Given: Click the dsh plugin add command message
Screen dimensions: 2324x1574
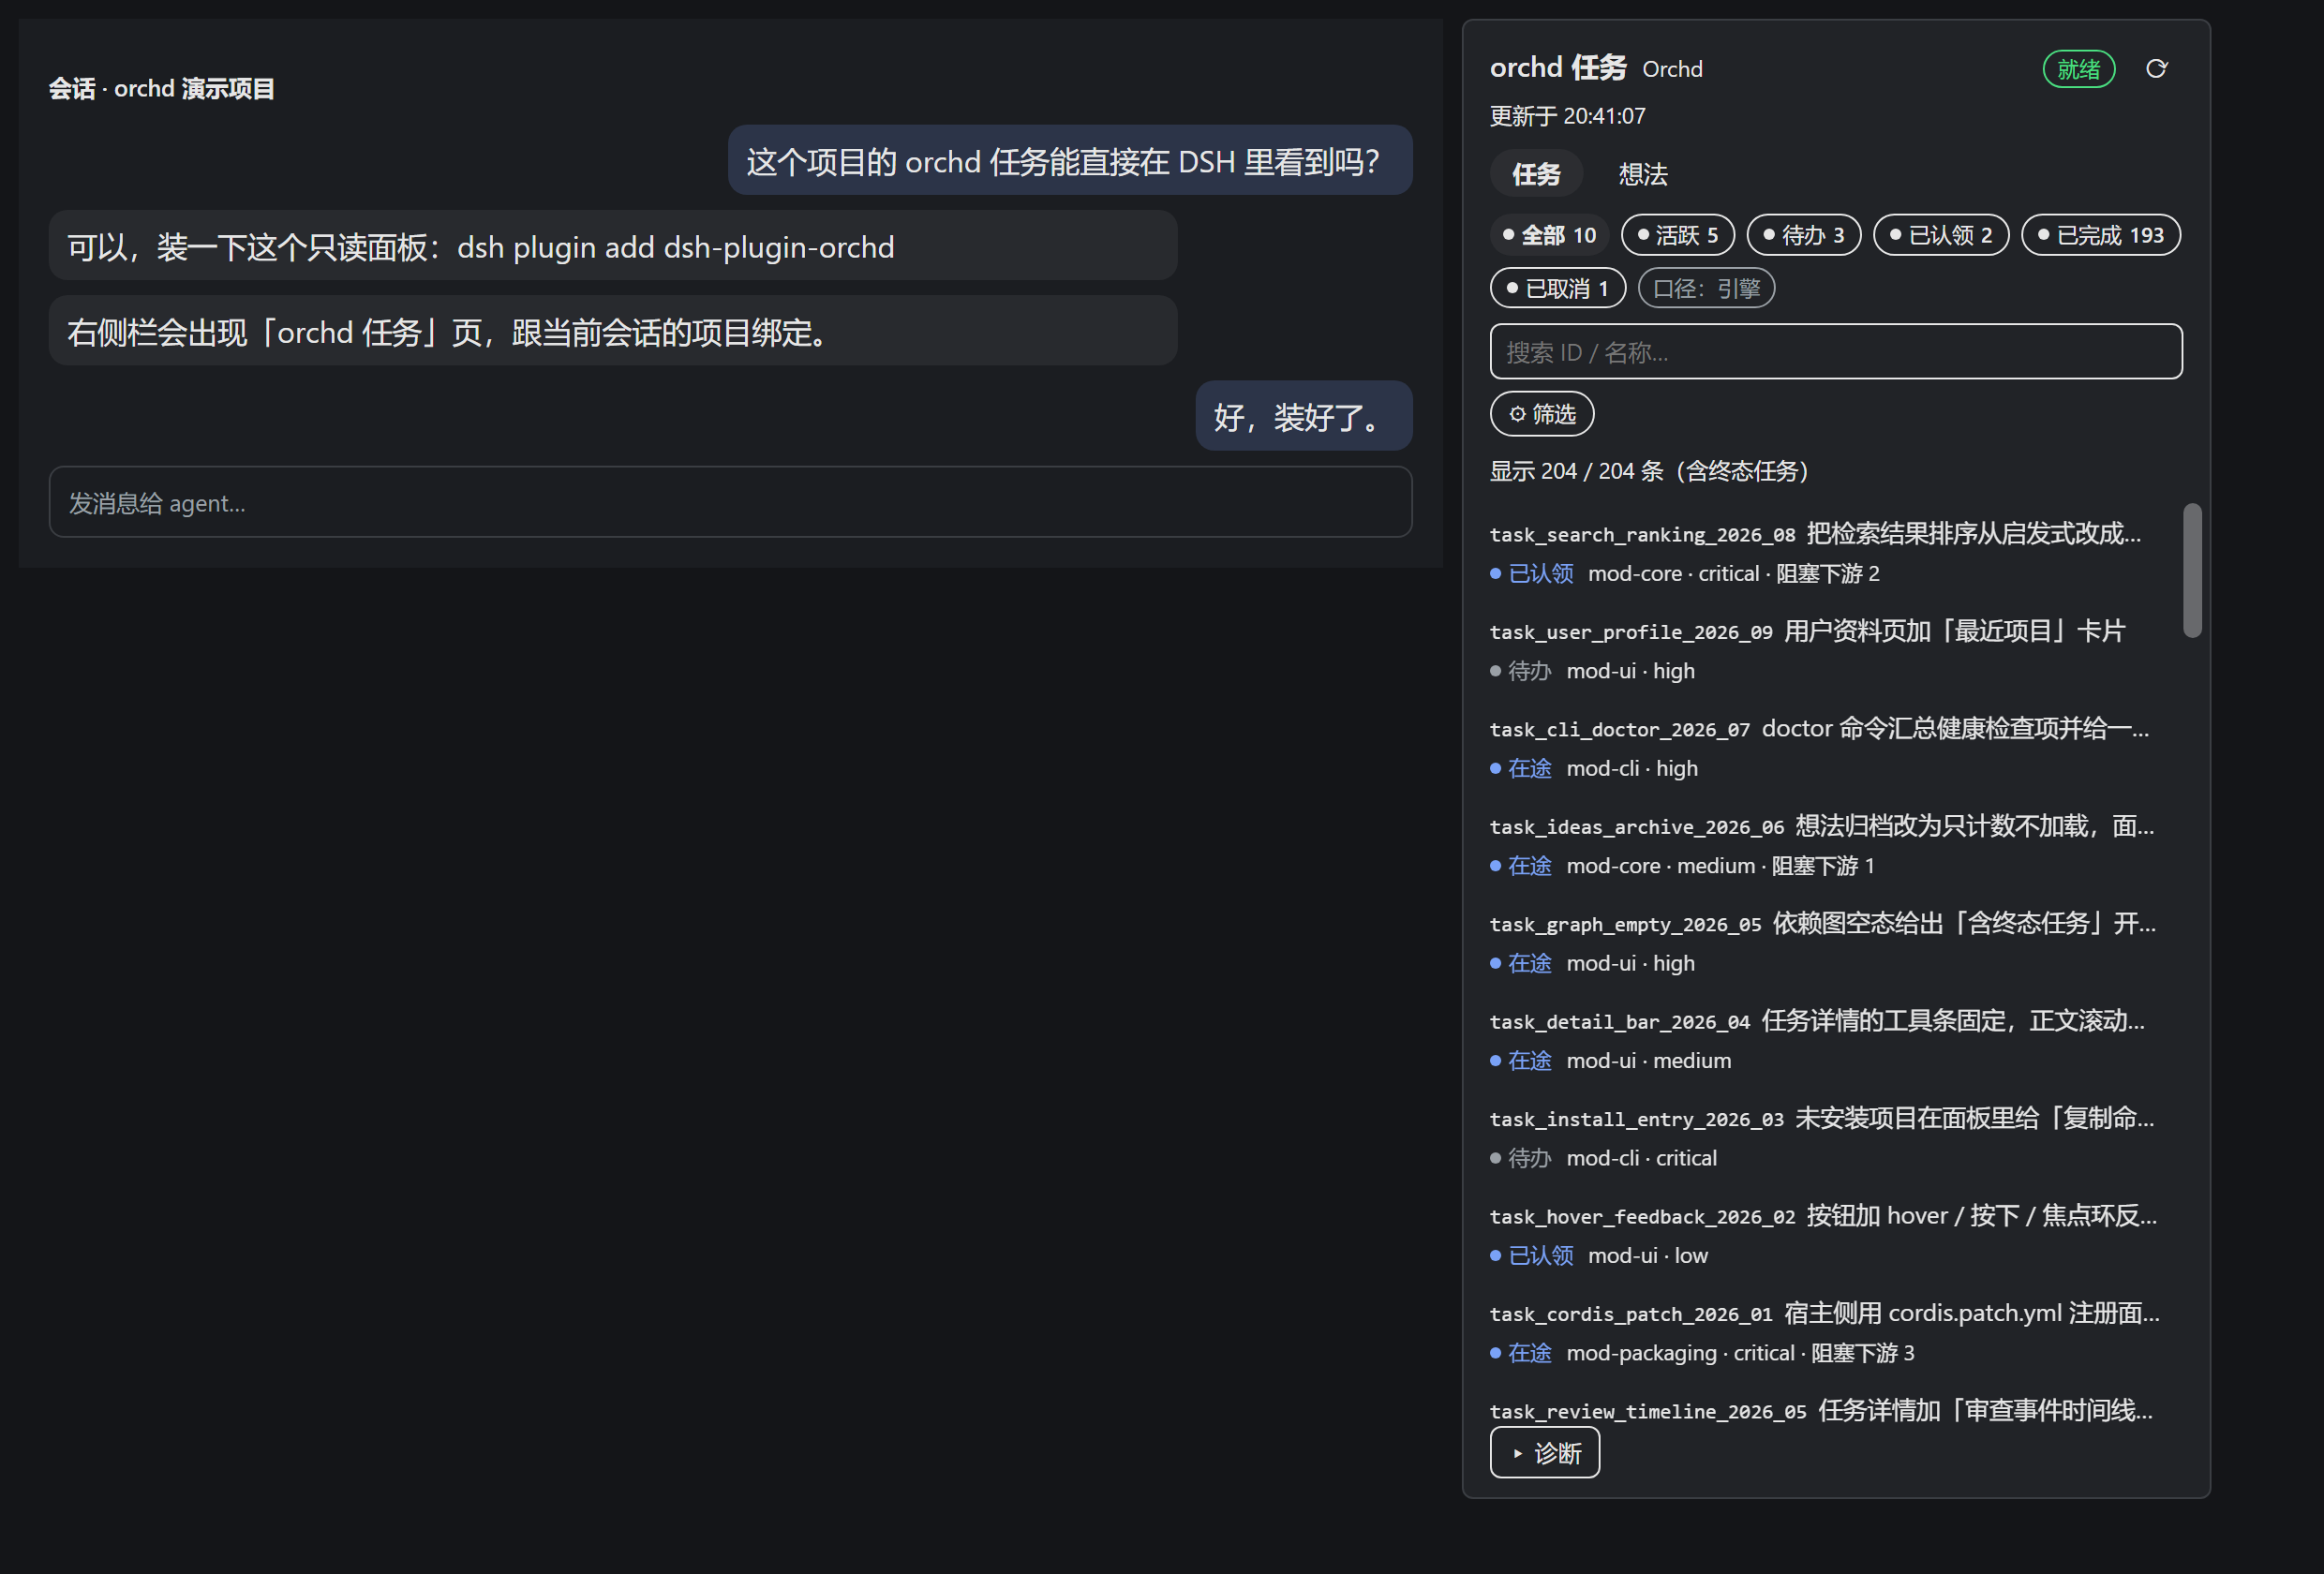Looking at the screenshot, I should point(613,246).
